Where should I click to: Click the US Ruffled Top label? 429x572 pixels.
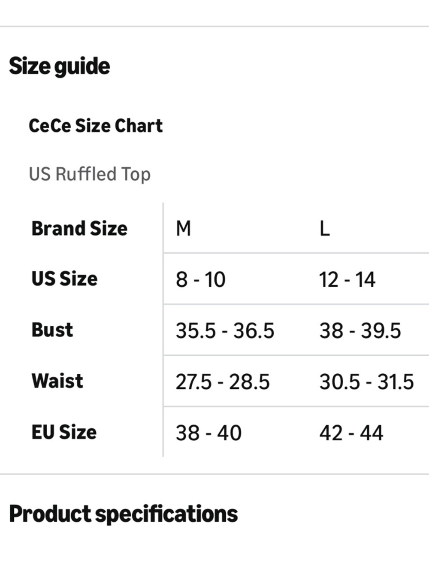pyautogui.click(x=90, y=174)
